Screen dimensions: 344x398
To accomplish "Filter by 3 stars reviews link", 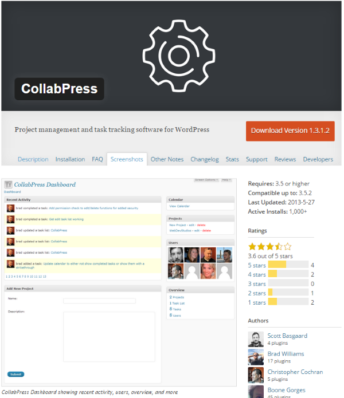I will tap(257, 284).
